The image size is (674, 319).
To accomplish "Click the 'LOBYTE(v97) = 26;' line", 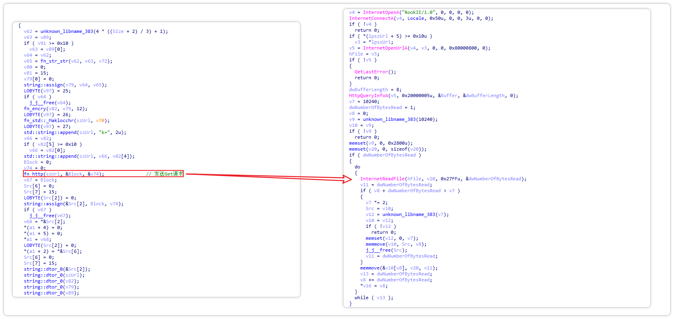I will click(47, 115).
